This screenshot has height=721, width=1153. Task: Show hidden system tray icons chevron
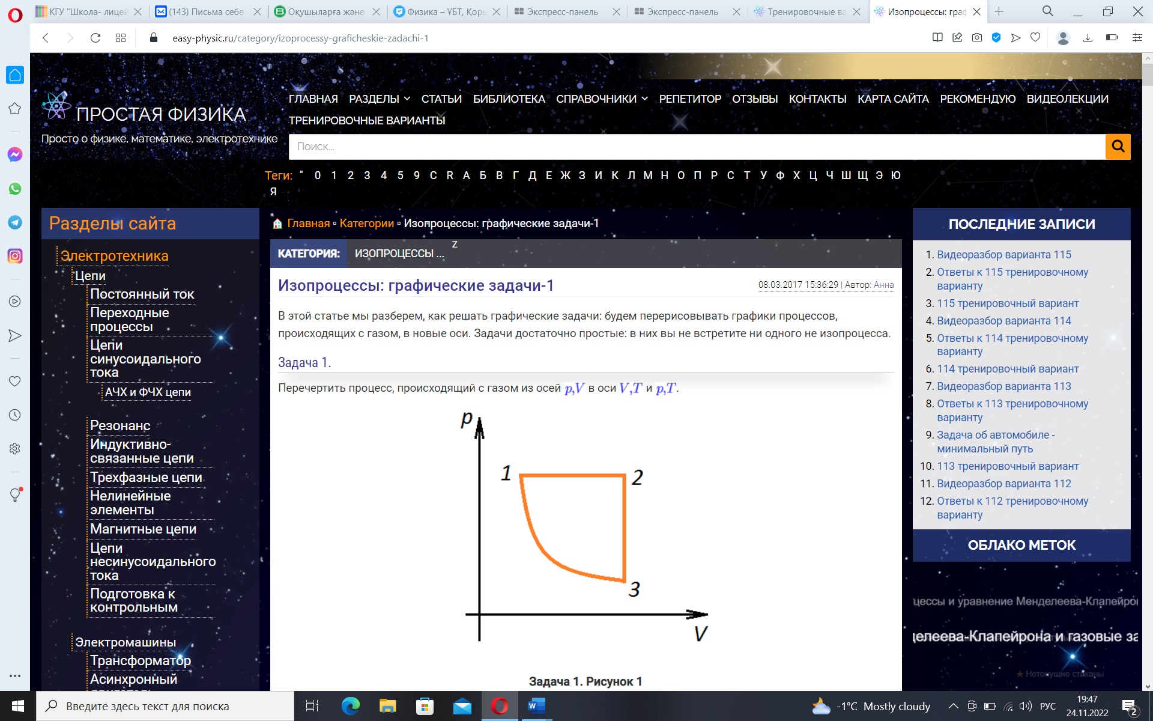pyautogui.click(x=953, y=706)
